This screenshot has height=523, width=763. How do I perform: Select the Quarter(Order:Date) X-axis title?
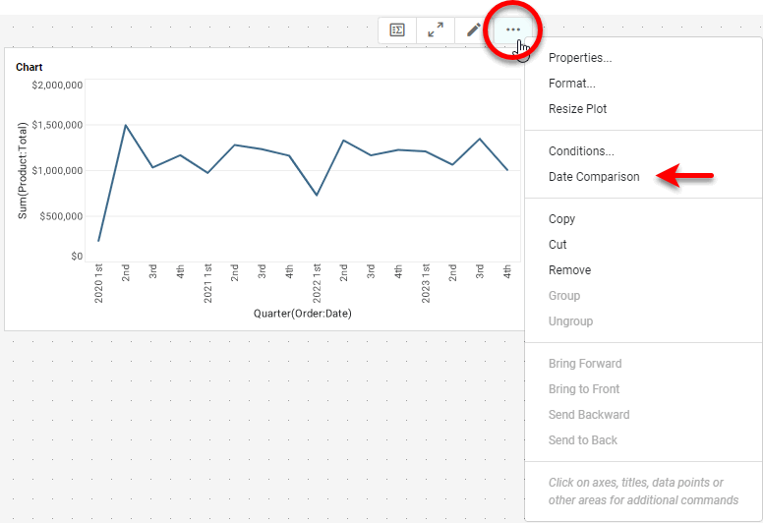point(302,313)
